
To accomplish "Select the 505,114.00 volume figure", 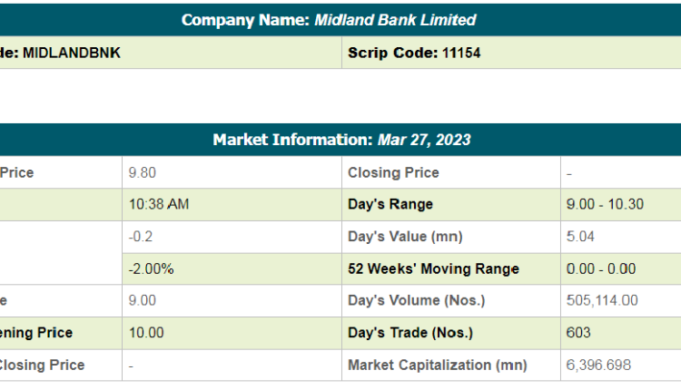I will pos(601,300).
